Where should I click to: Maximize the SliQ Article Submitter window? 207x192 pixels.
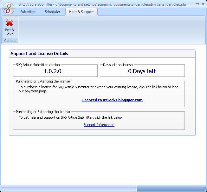pyautogui.click(x=197, y=4)
